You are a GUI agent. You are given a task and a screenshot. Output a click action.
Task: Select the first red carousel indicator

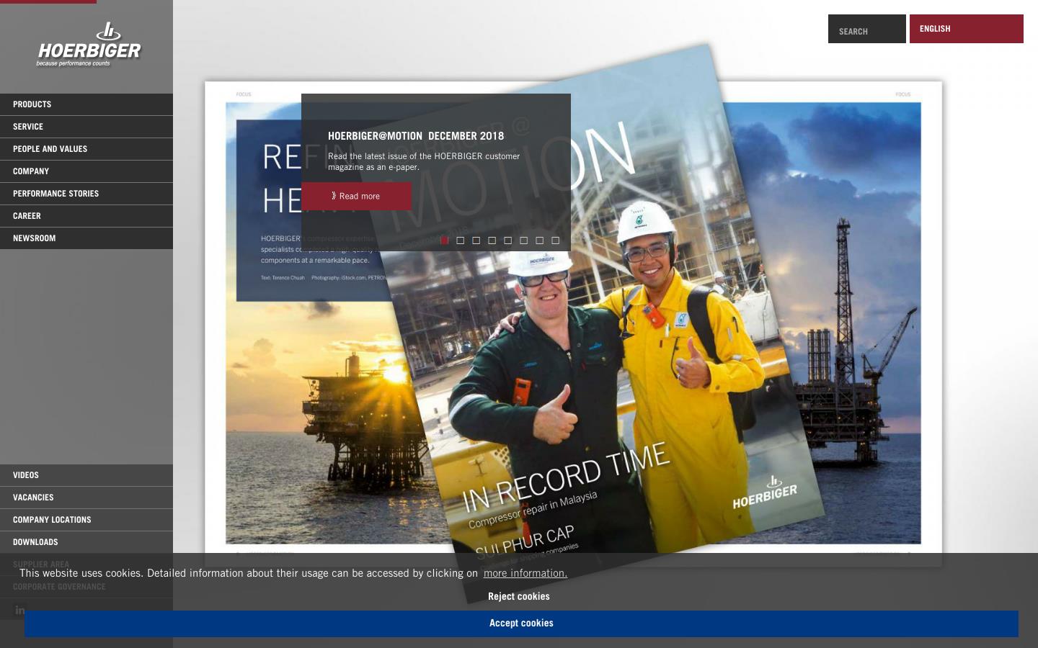tap(445, 240)
